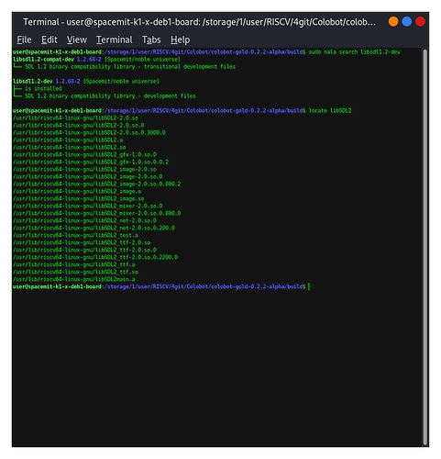Click the path ending libSDL2_net-2.0.so.0.200.0
This screenshot has width=441, height=459.
click(x=94, y=229)
